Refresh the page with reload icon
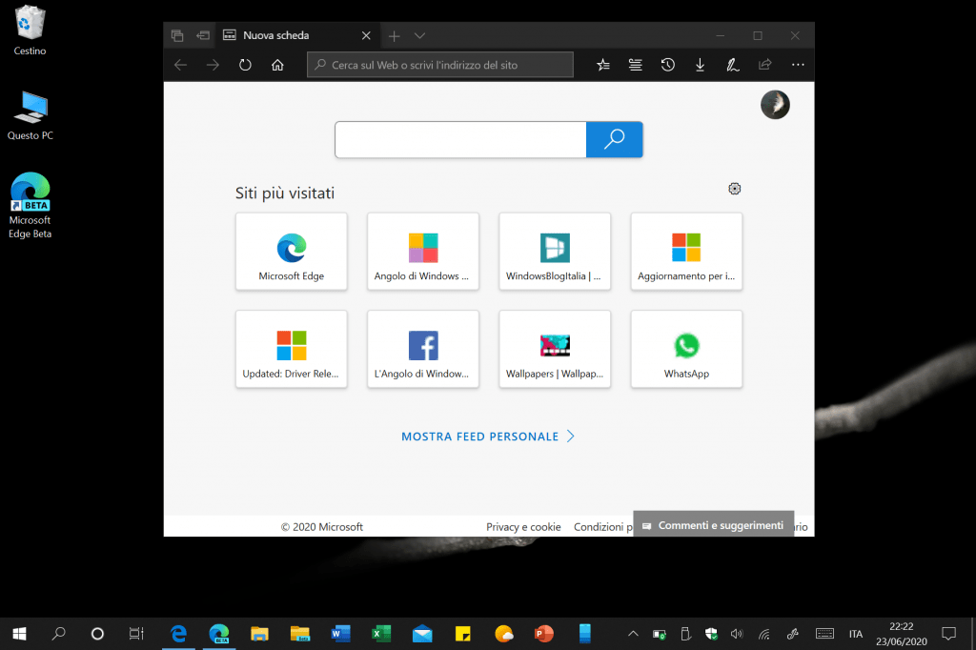The width and height of the screenshot is (976, 650). tap(245, 65)
